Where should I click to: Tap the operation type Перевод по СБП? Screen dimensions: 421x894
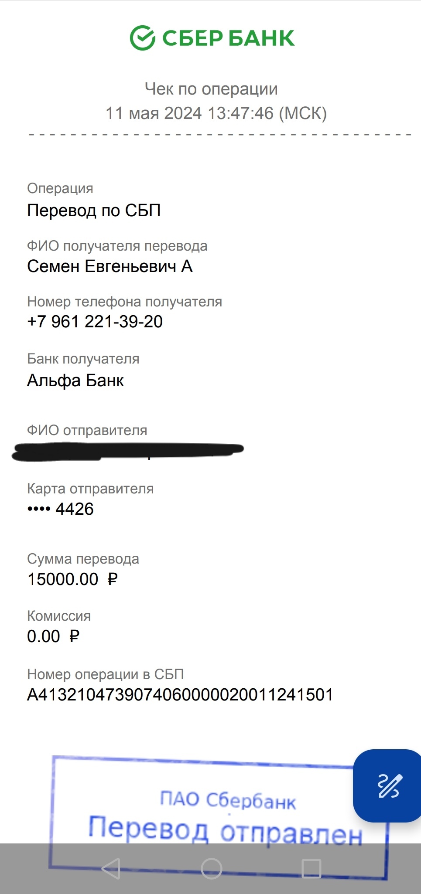pos(94,211)
